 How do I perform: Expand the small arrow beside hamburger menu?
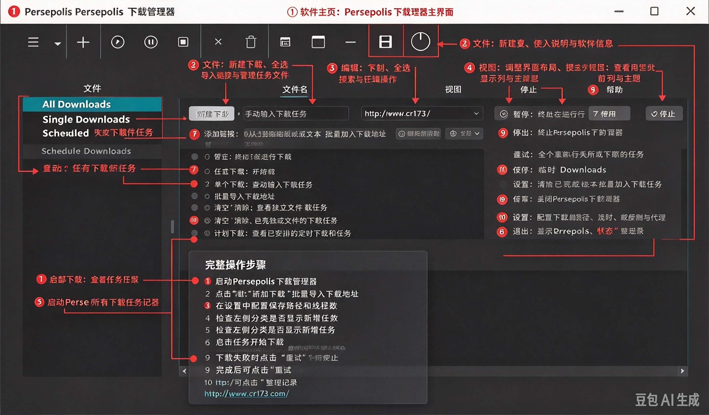pos(58,44)
